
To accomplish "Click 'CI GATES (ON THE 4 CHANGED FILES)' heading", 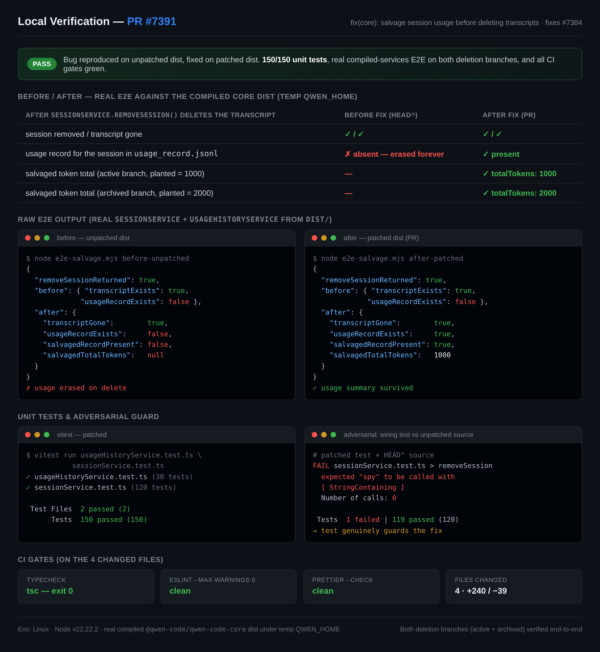I will (91, 559).
